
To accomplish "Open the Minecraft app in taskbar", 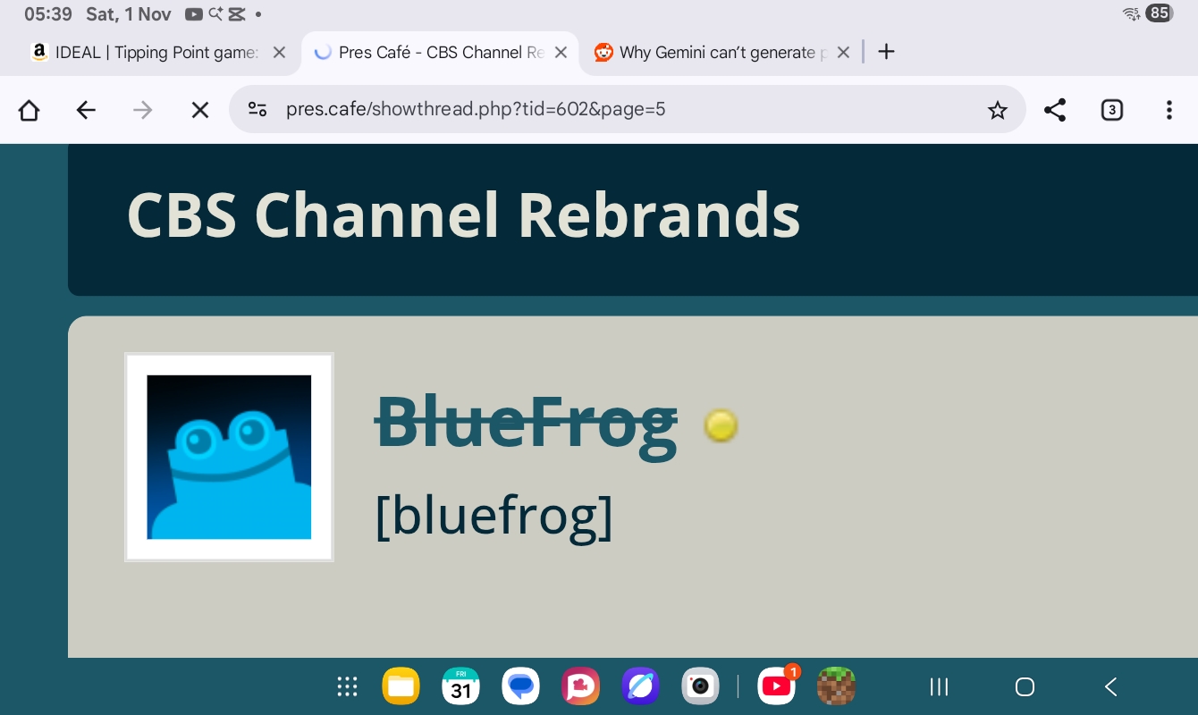I will [836, 686].
